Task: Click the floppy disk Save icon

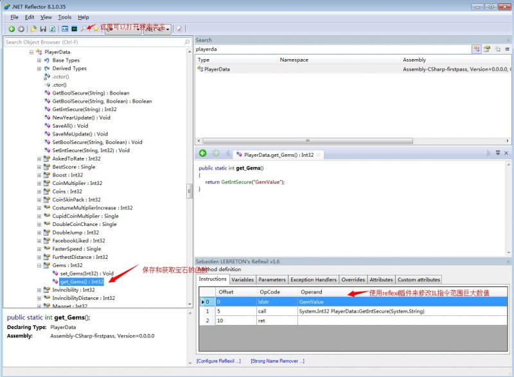Action: click(43, 29)
